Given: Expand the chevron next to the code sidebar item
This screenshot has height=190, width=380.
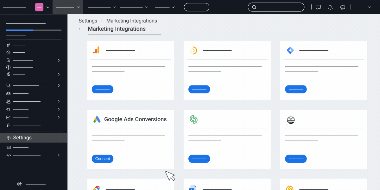Looking at the screenshot, I should (59, 155).
